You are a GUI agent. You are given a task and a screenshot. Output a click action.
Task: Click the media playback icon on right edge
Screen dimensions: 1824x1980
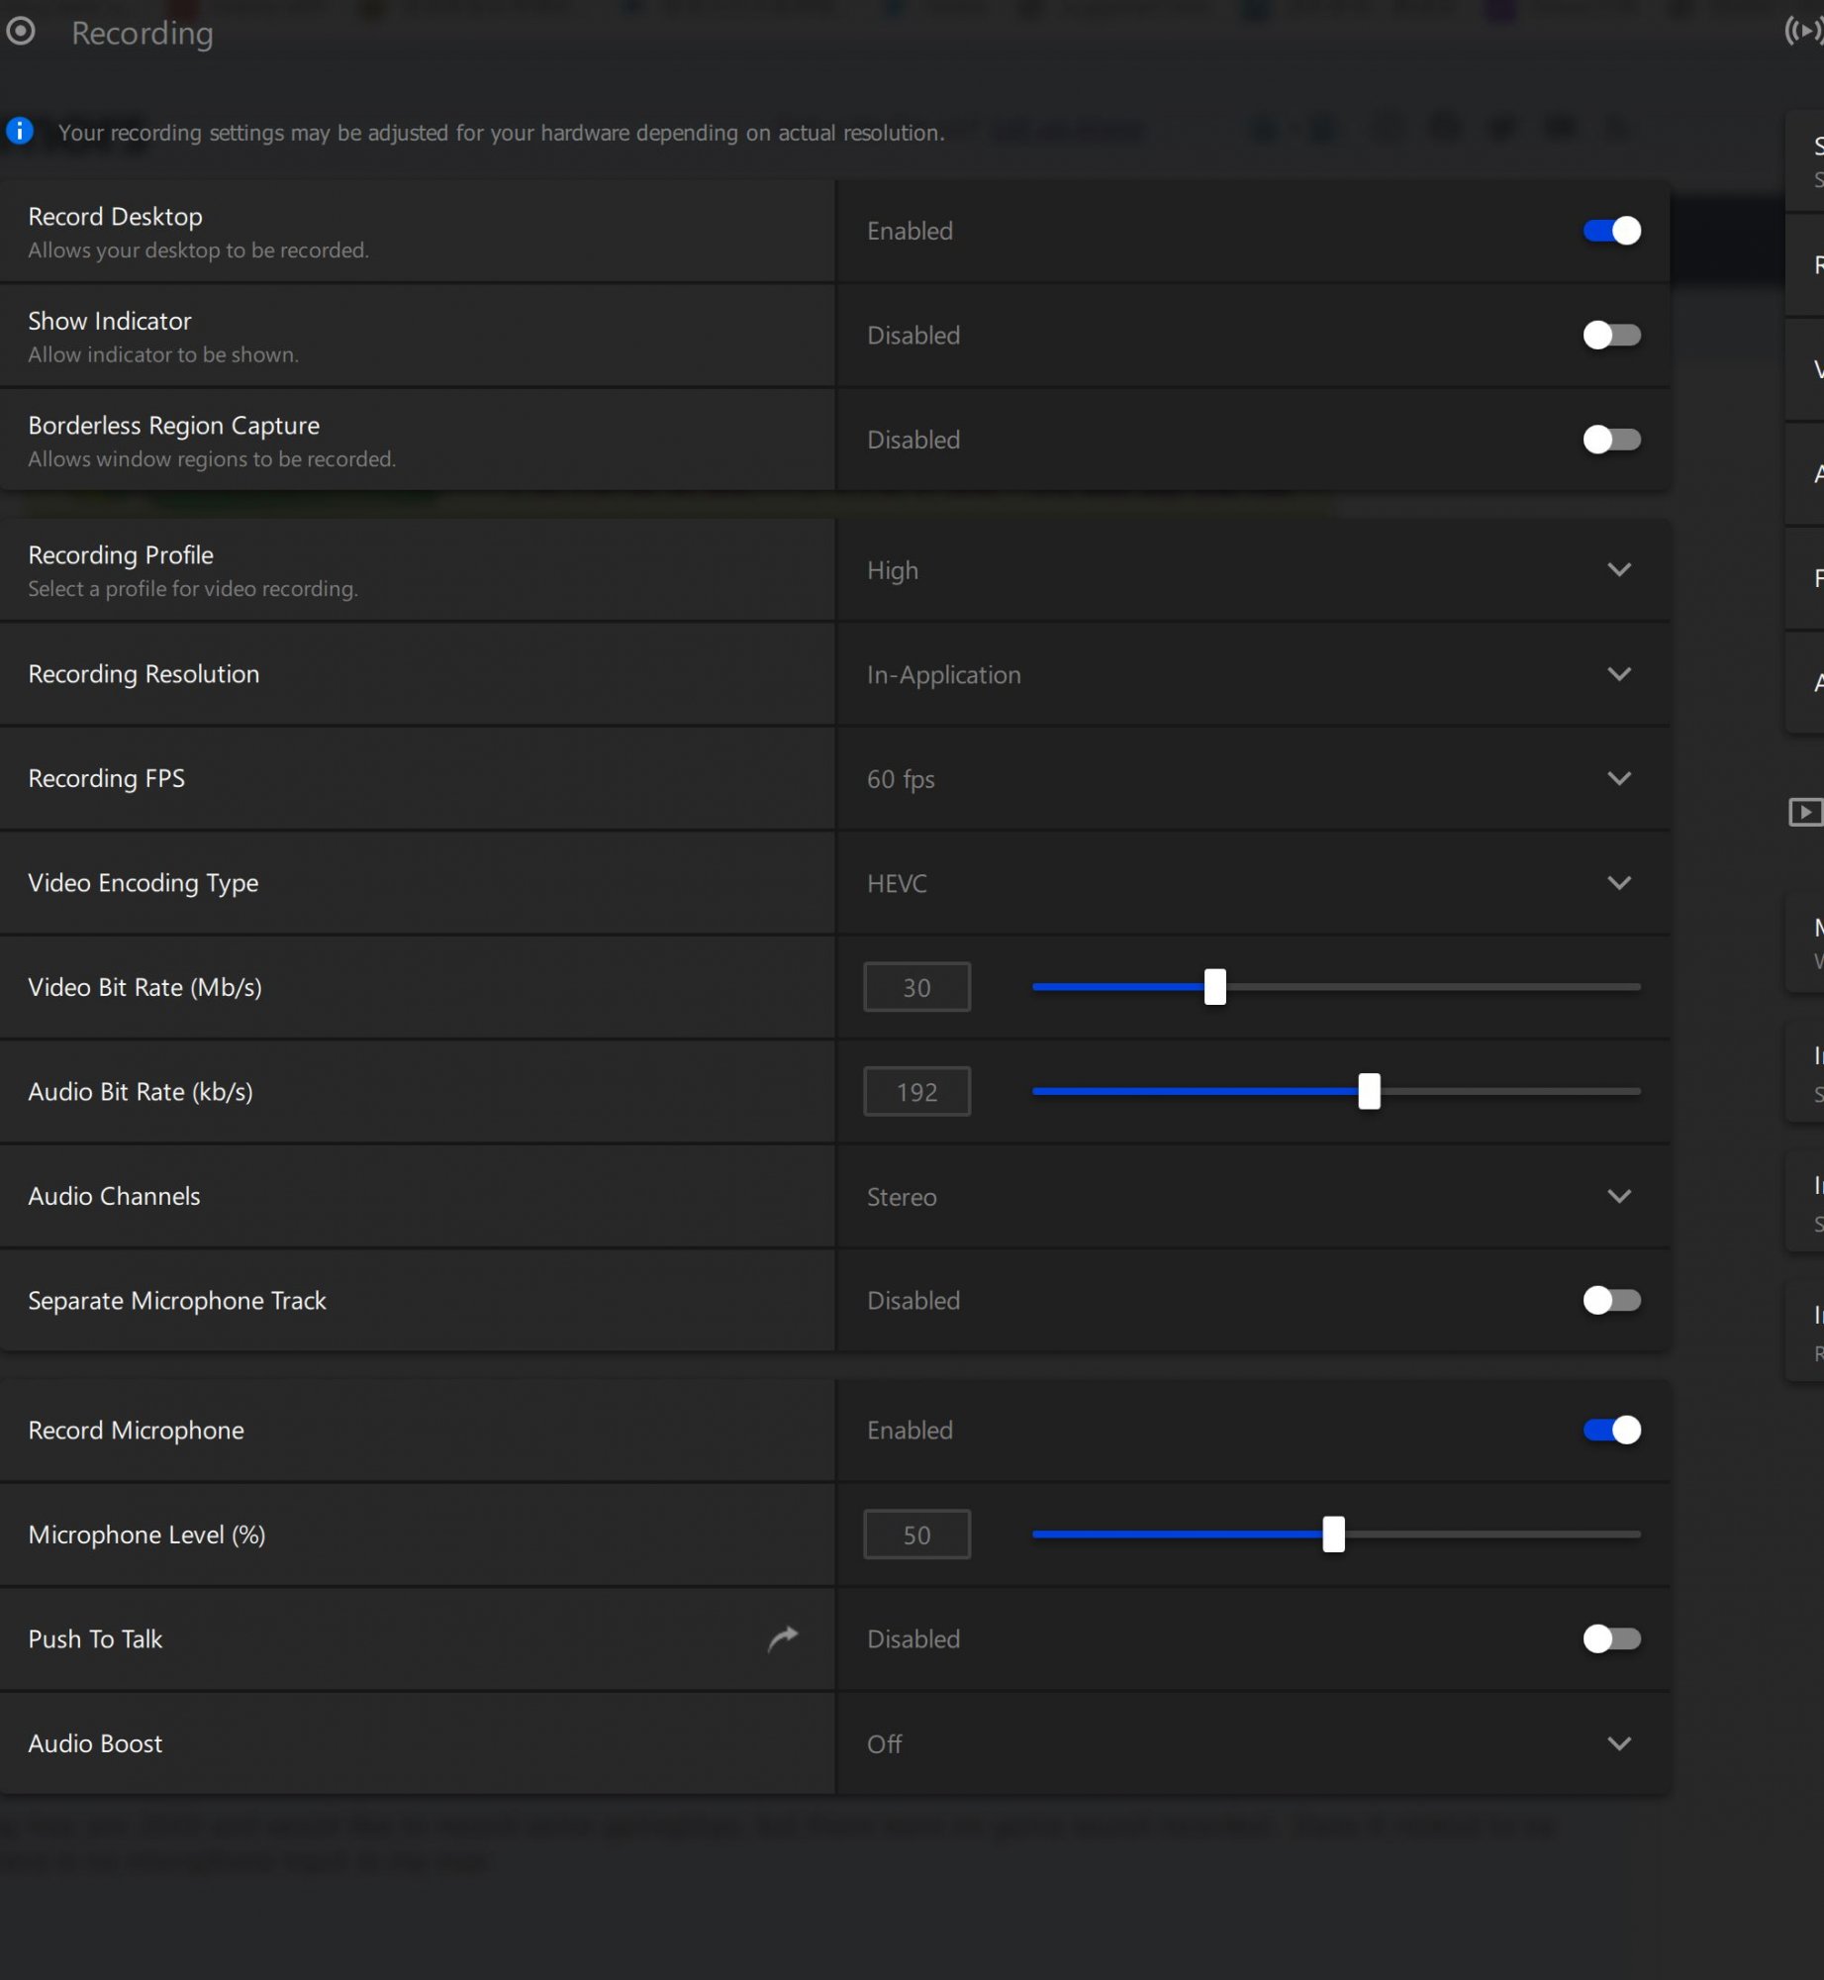[1805, 812]
